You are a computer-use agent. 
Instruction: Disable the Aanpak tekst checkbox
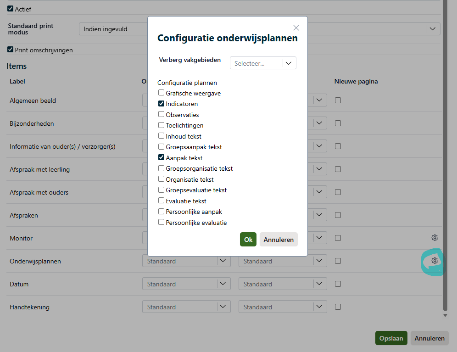point(162,157)
